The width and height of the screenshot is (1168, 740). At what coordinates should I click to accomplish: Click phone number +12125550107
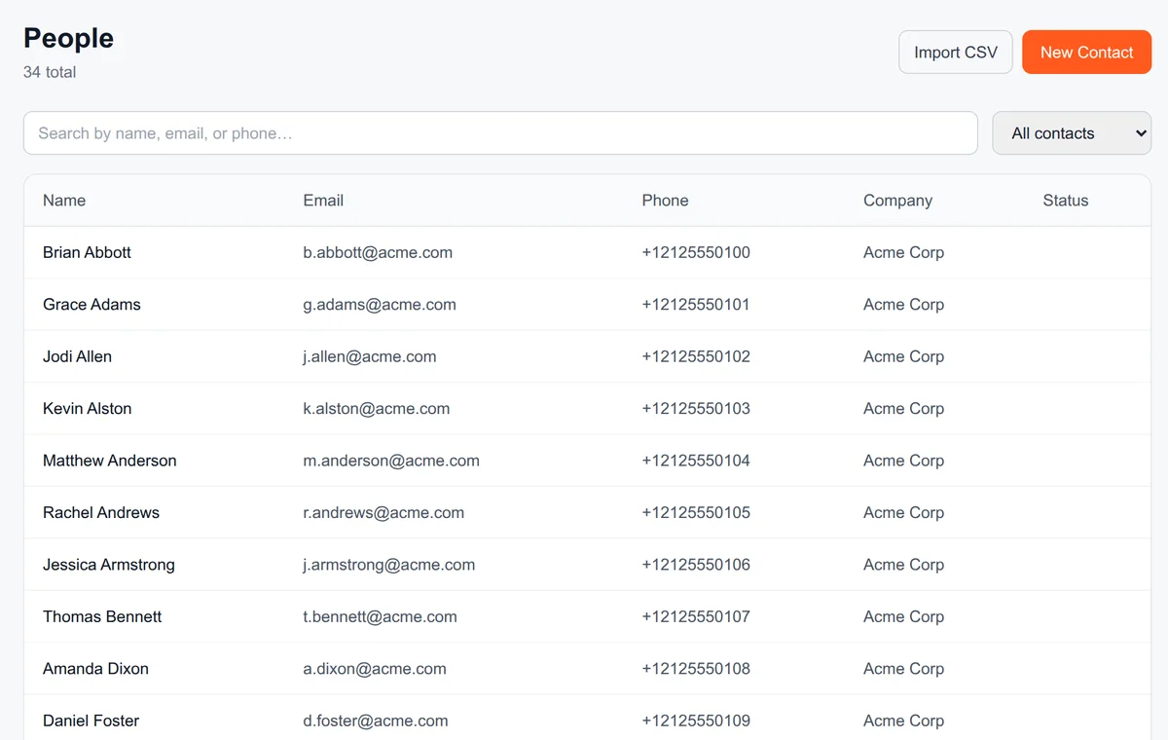coord(696,617)
